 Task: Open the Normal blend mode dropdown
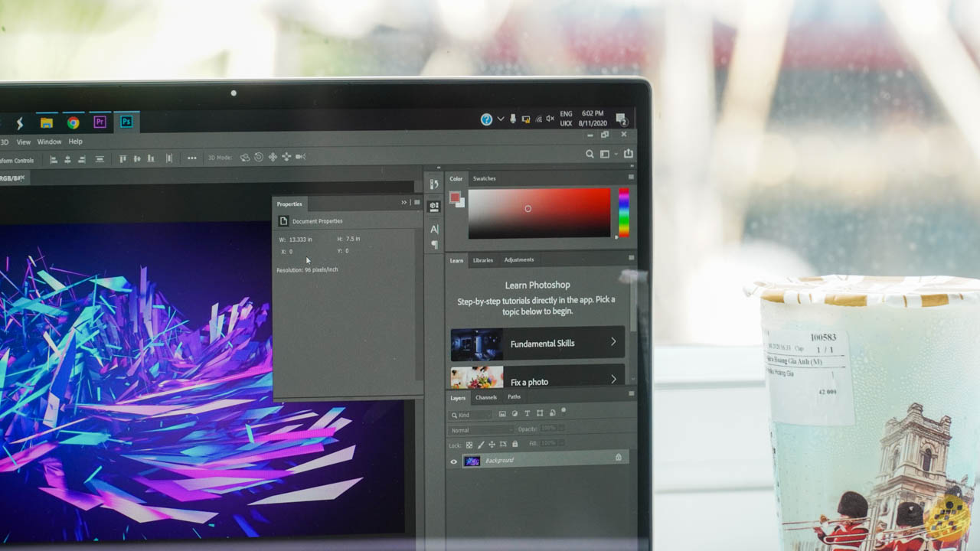coord(481,430)
